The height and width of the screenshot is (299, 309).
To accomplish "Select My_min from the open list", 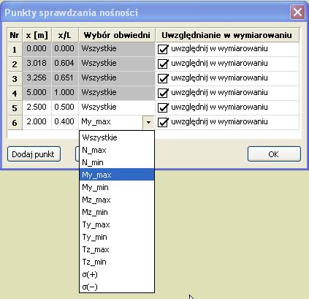I will (117, 187).
